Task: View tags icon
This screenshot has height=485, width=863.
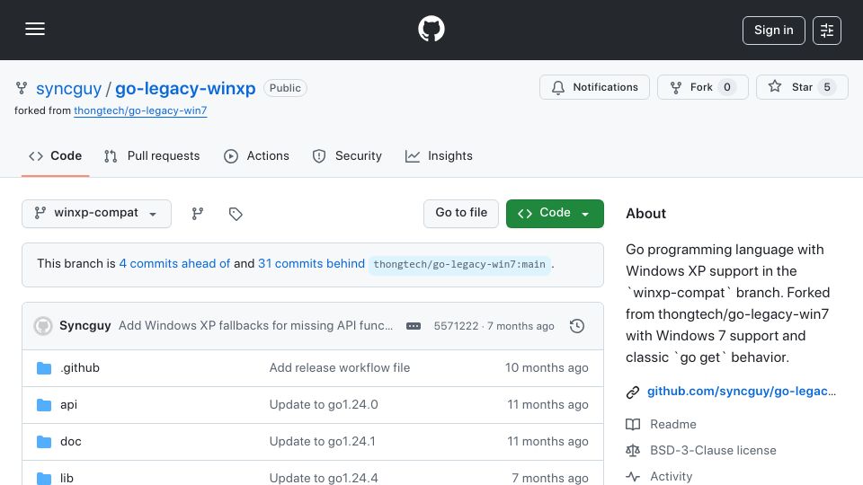Action: point(236,214)
